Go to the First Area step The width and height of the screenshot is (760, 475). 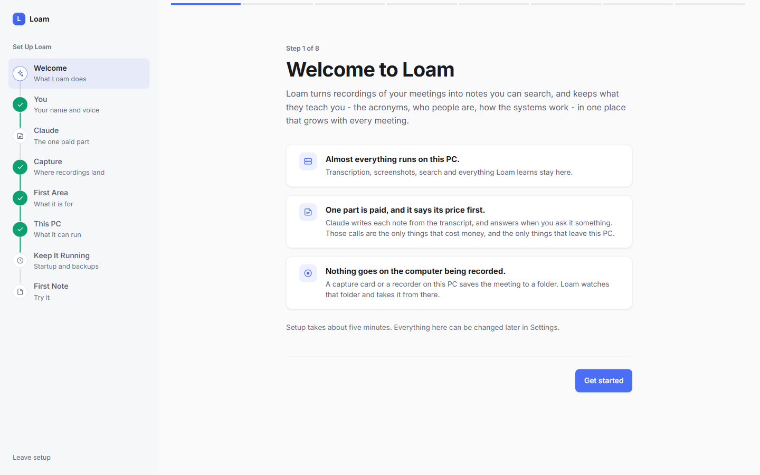click(x=79, y=198)
